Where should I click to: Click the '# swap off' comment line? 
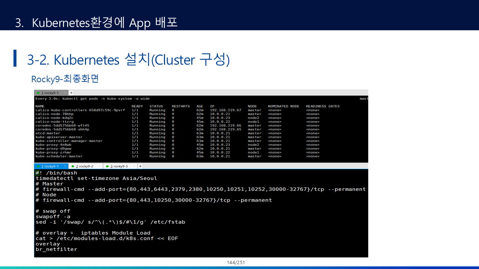[x=53, y=211]
